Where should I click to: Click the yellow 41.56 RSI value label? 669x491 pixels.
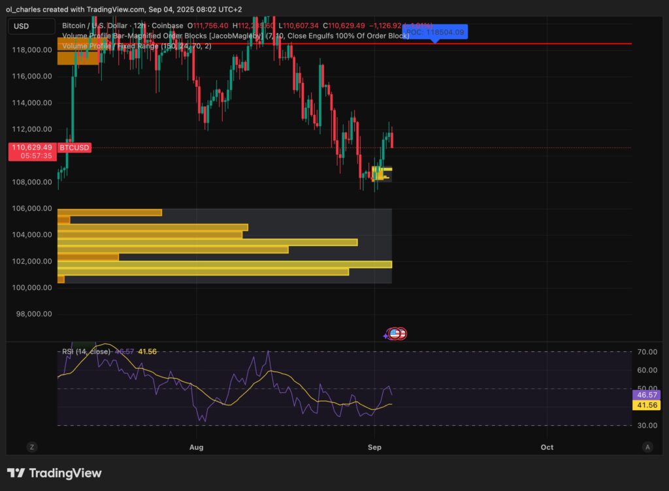(x=645, y=405)
